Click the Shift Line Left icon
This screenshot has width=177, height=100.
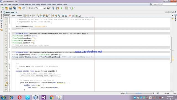click(x=63, y=16)
